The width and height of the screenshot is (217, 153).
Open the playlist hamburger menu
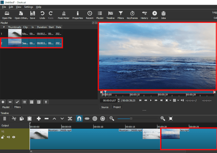tap(46, 102)
